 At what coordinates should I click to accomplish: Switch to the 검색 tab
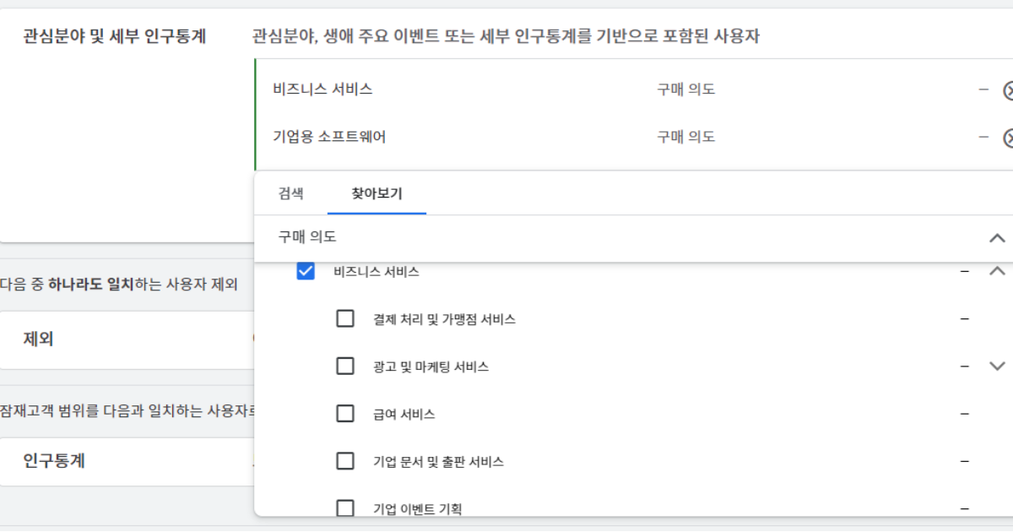(x=290, y=193)
